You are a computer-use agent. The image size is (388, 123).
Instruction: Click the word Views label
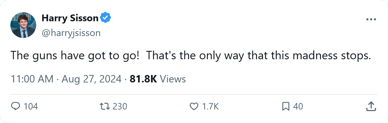[173, 79]
